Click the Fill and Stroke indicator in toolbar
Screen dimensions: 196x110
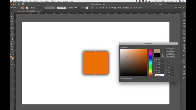pos(12,57)
